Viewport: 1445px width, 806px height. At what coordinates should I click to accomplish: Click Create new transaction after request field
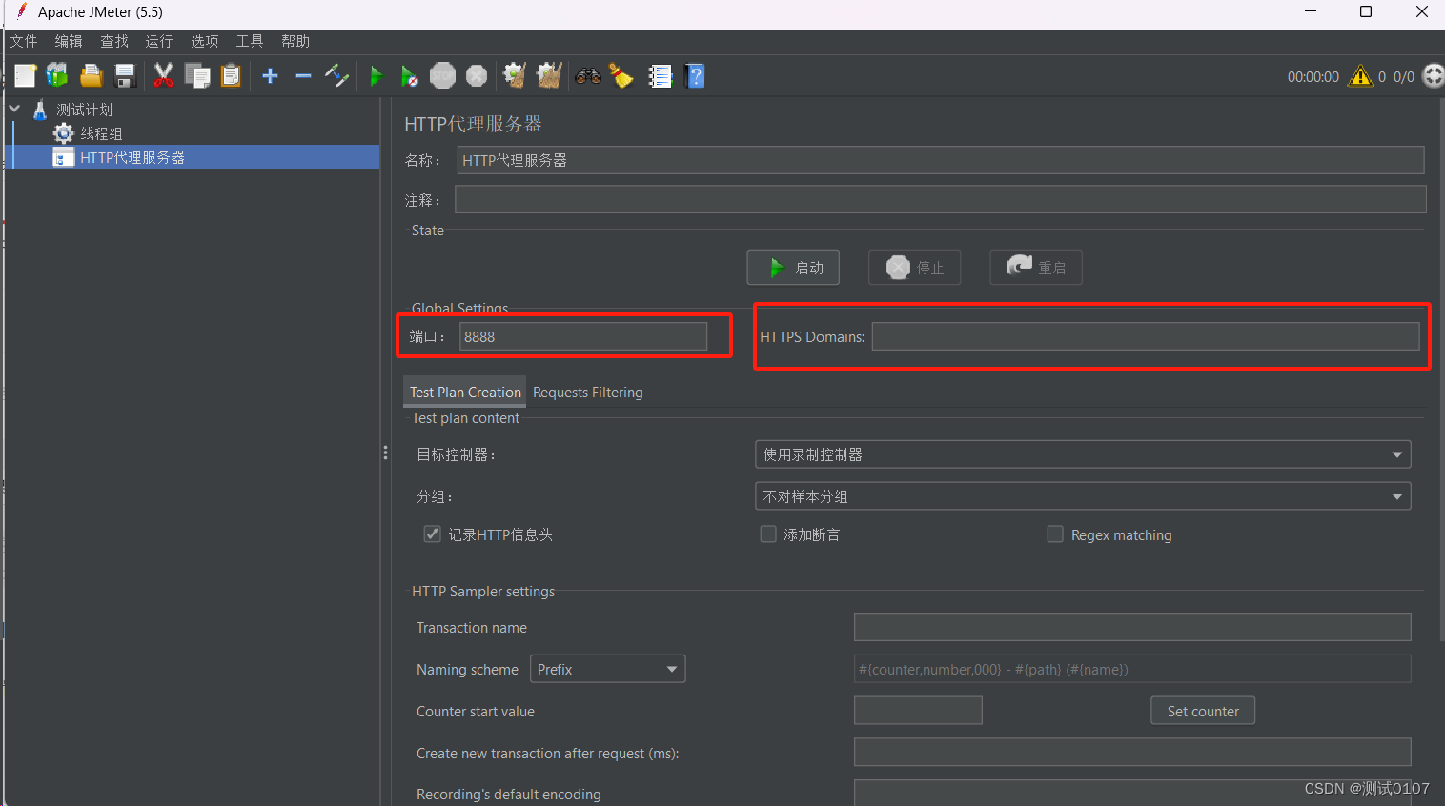coord(1132,753)
